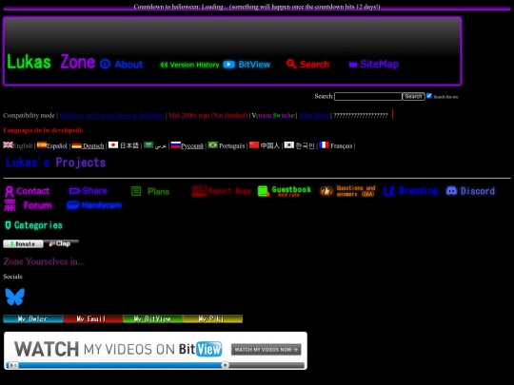Click the Forum people icon
The height and width of the screenshot is (385, 514).
(10, 205)
